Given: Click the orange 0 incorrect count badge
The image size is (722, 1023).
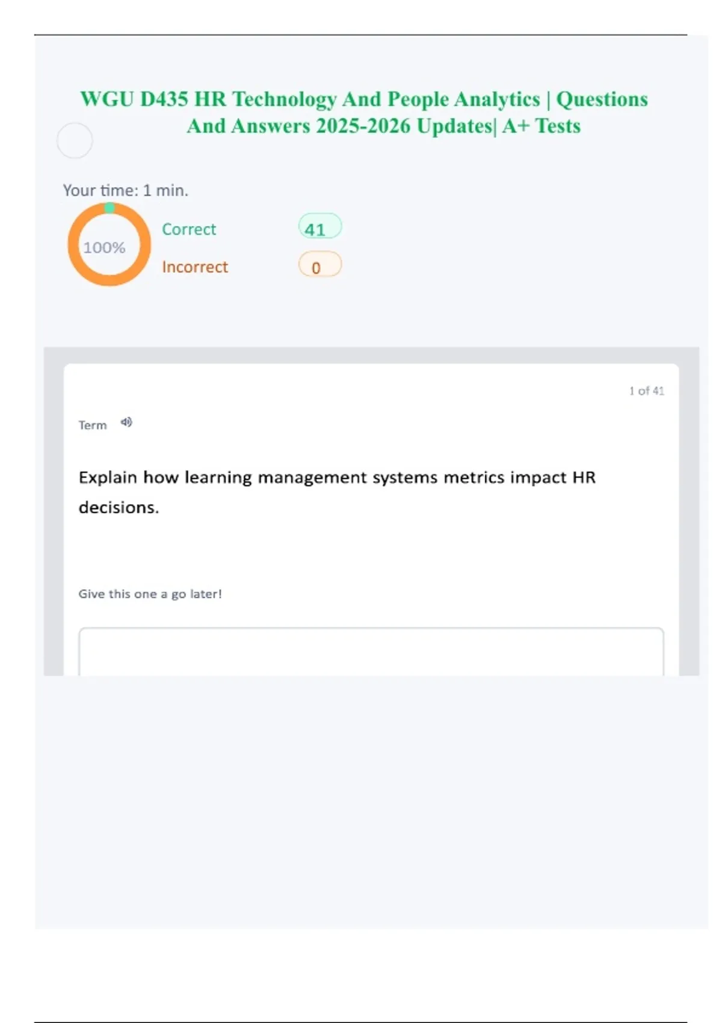Looking at the screenshot, I should [319, 266].
